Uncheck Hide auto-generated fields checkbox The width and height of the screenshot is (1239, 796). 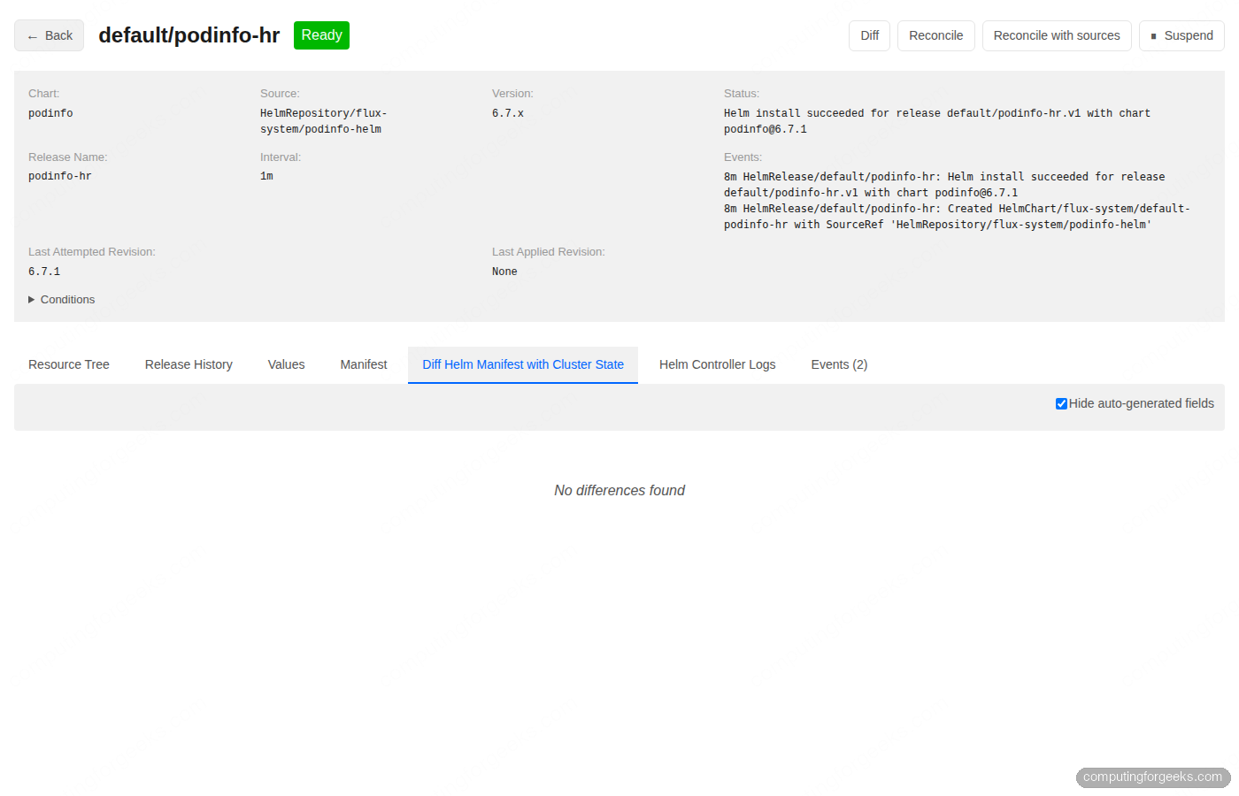pos(1061,404)
